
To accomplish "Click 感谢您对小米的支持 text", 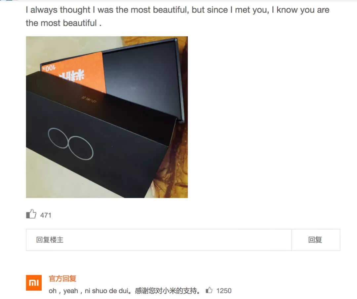I will [168, 291].
